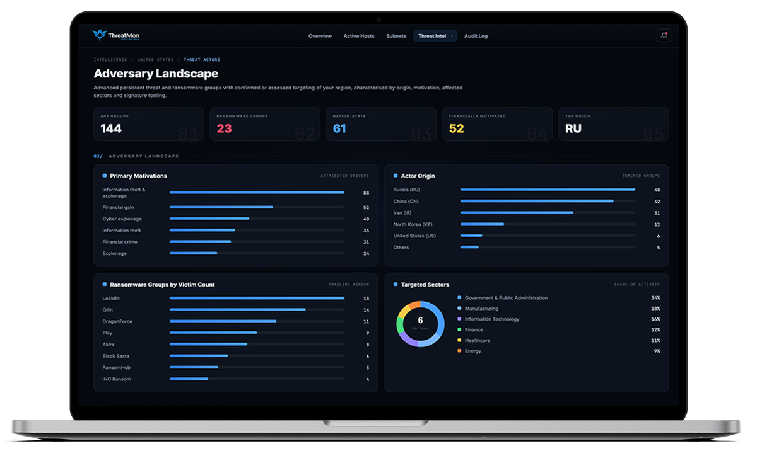Screen dimensions: 757x451
Task: Click the Healthcare legend color swatch
Action: click(459, 340)
